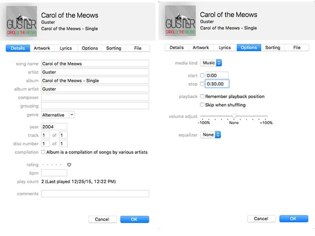Click the volume adjust slider knob
This screenshot has height=236, width=315.
[x=234, y=116]
